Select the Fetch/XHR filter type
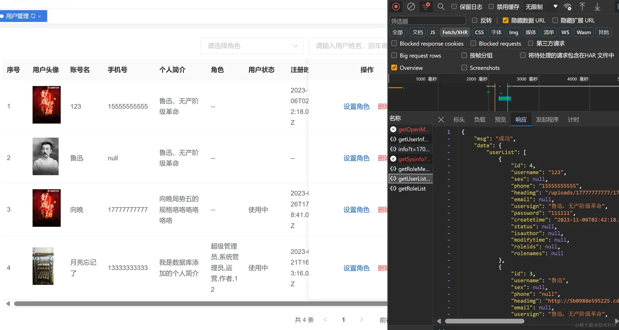The width and height of the screenshot is (619, 330). click(x=455, y=32)
